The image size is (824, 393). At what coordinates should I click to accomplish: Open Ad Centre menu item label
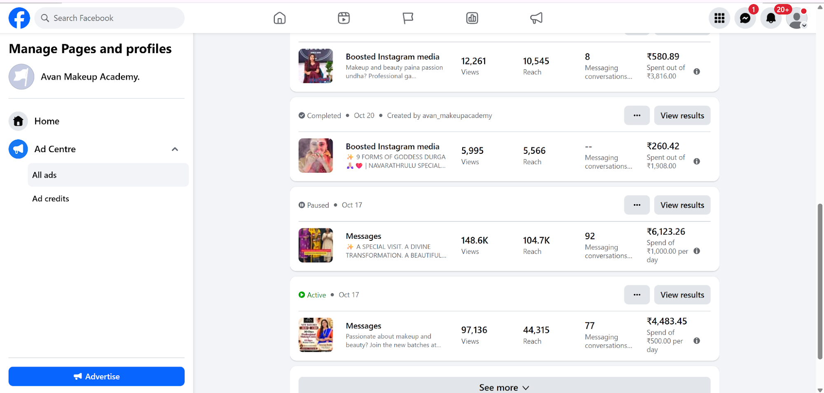point(55,149)
